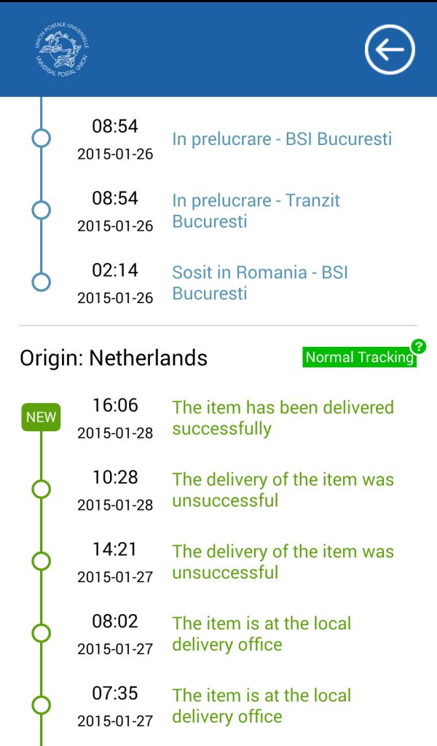Open the 'Sosit in Romania - BSI Bucuresti' entry
The height and width of the screenshot is (746, 437).
pyautogui.click(x=259, y=283)
